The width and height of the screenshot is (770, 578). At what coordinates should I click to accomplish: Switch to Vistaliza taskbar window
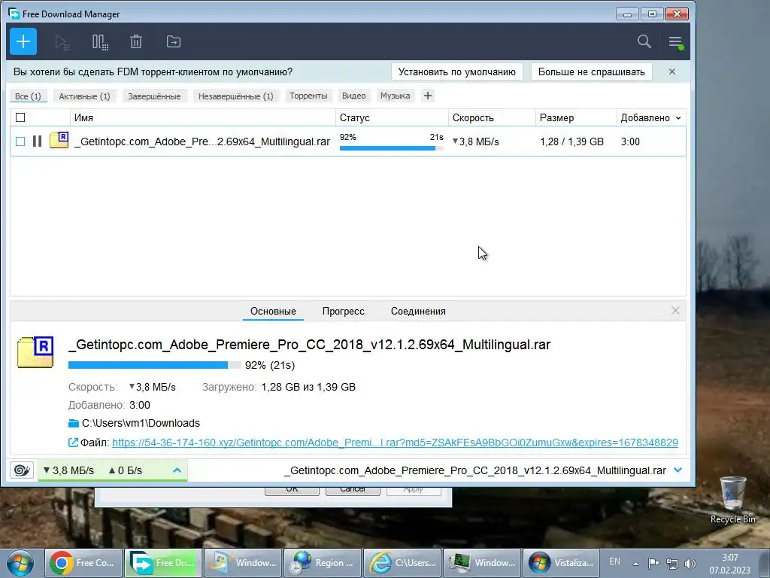pyautogui.click(x=562, y=563)
